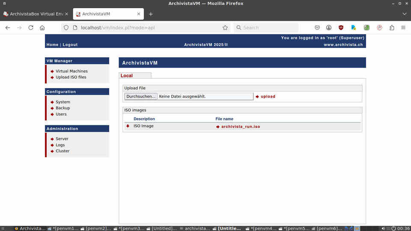This screenshot has height=231, width=411.
Task: Bookmark this page with the star icon
Action: pyautogui.click(x=225, y=27)
